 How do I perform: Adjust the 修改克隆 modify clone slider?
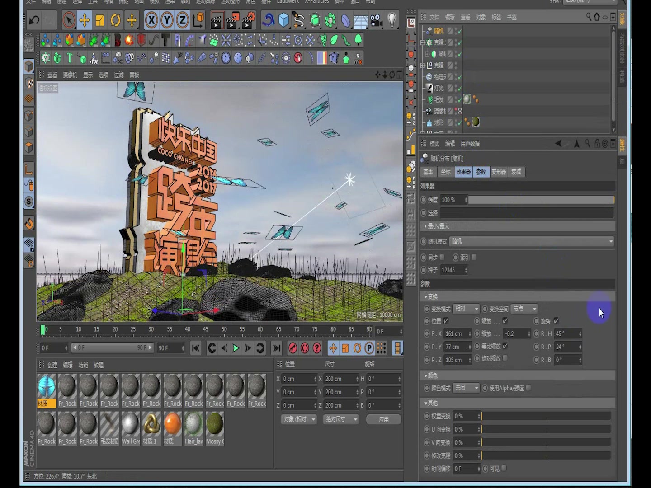click(x=546, y=455)
